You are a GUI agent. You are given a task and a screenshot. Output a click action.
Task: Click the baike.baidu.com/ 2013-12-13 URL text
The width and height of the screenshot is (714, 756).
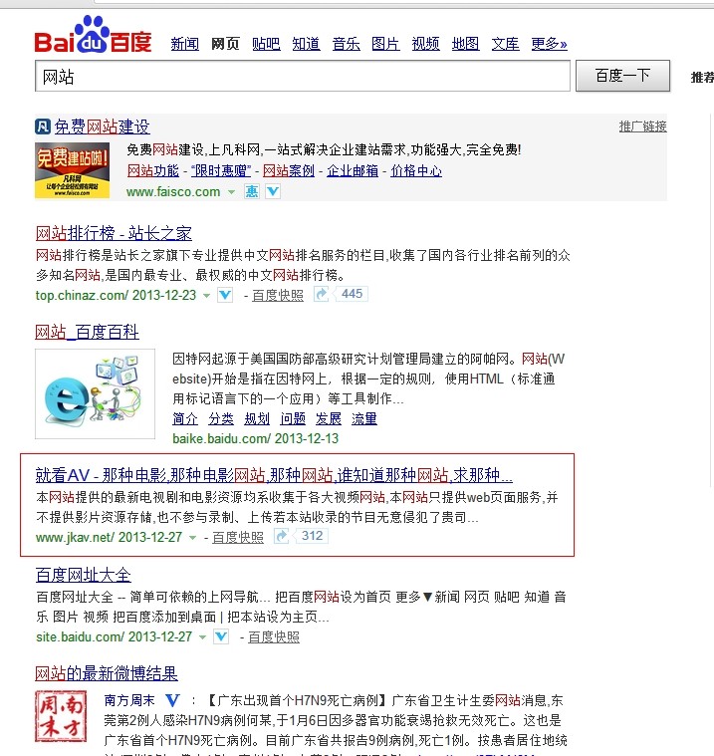pyautogui.click(x=256, y=438)
